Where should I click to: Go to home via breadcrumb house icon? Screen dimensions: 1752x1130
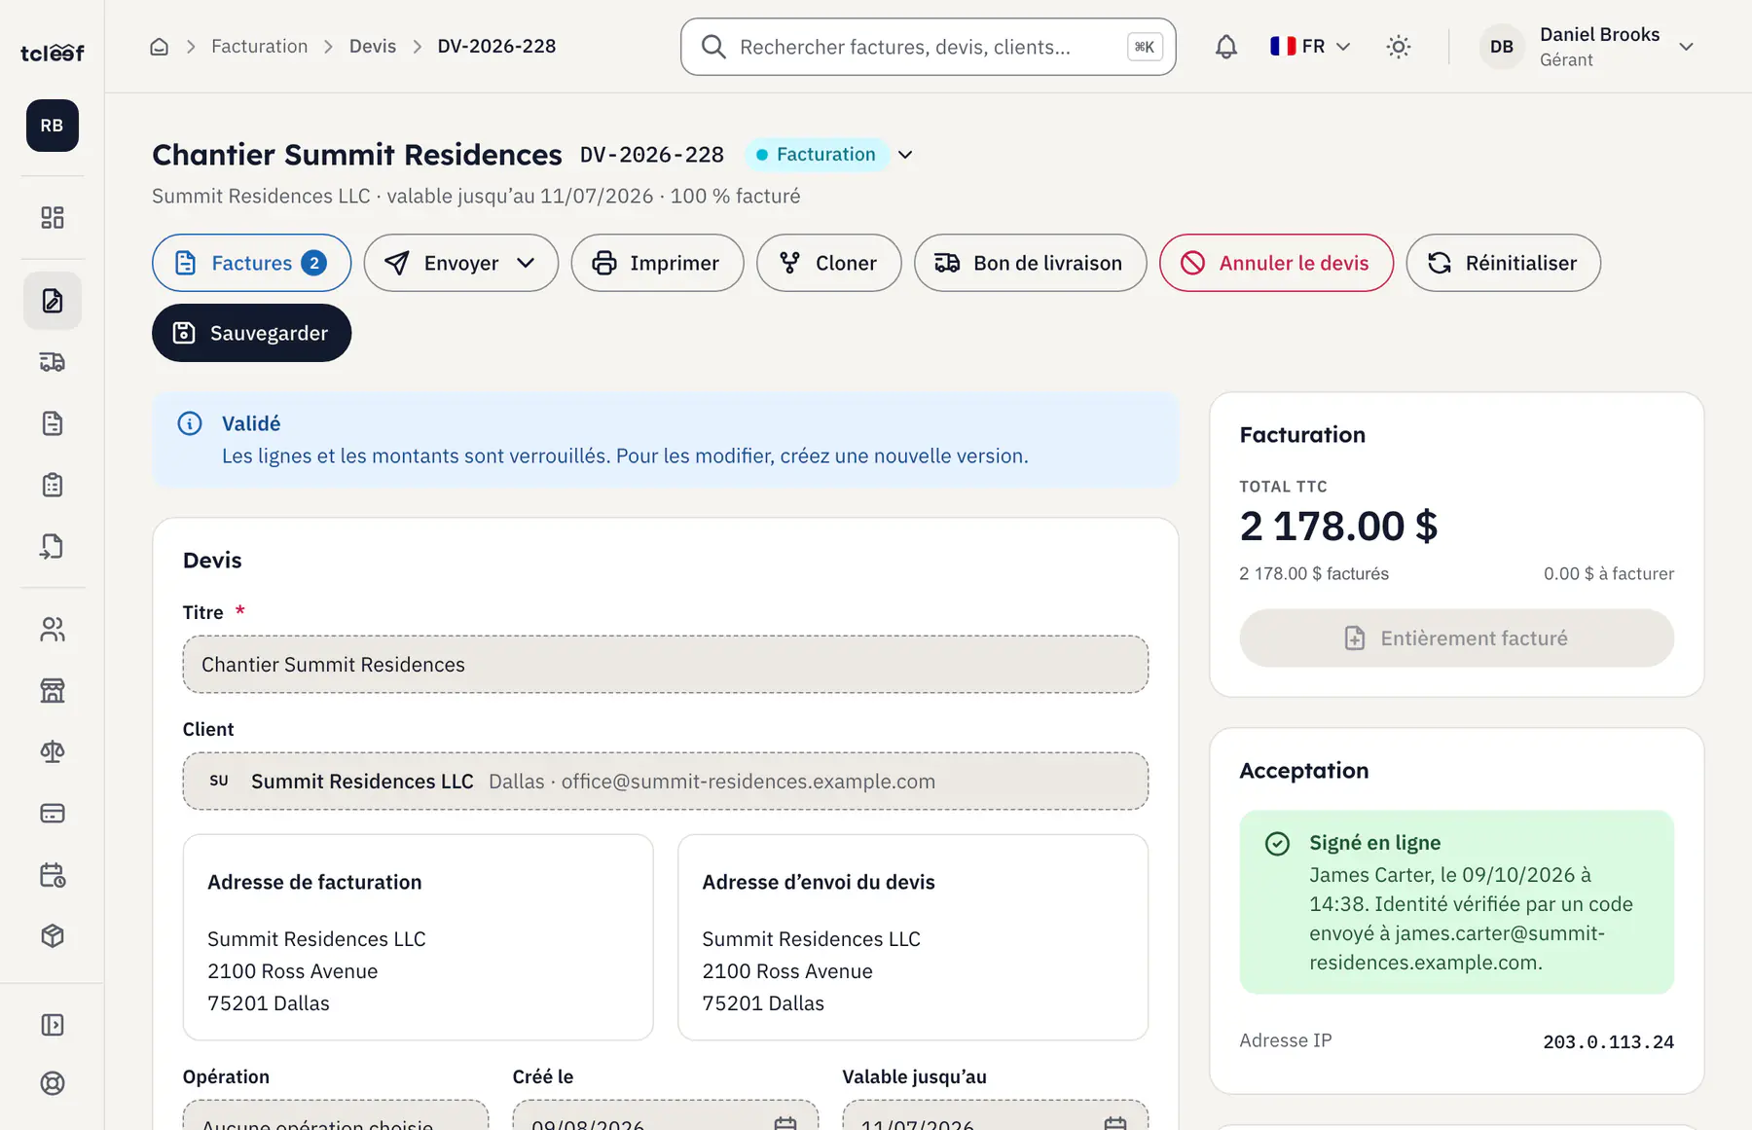pos(160,47)
